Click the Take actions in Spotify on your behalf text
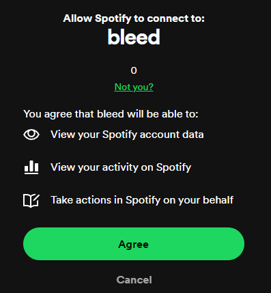The height and width of the screenshot is (293, 271). coord(142,200)
